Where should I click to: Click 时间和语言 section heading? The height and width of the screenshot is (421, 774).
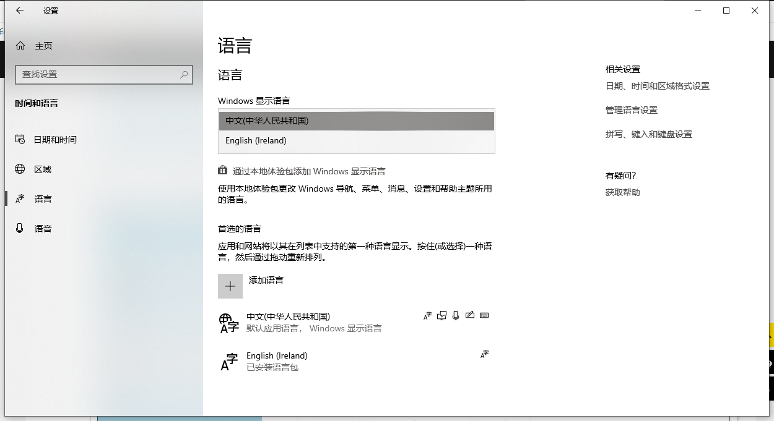37,103
